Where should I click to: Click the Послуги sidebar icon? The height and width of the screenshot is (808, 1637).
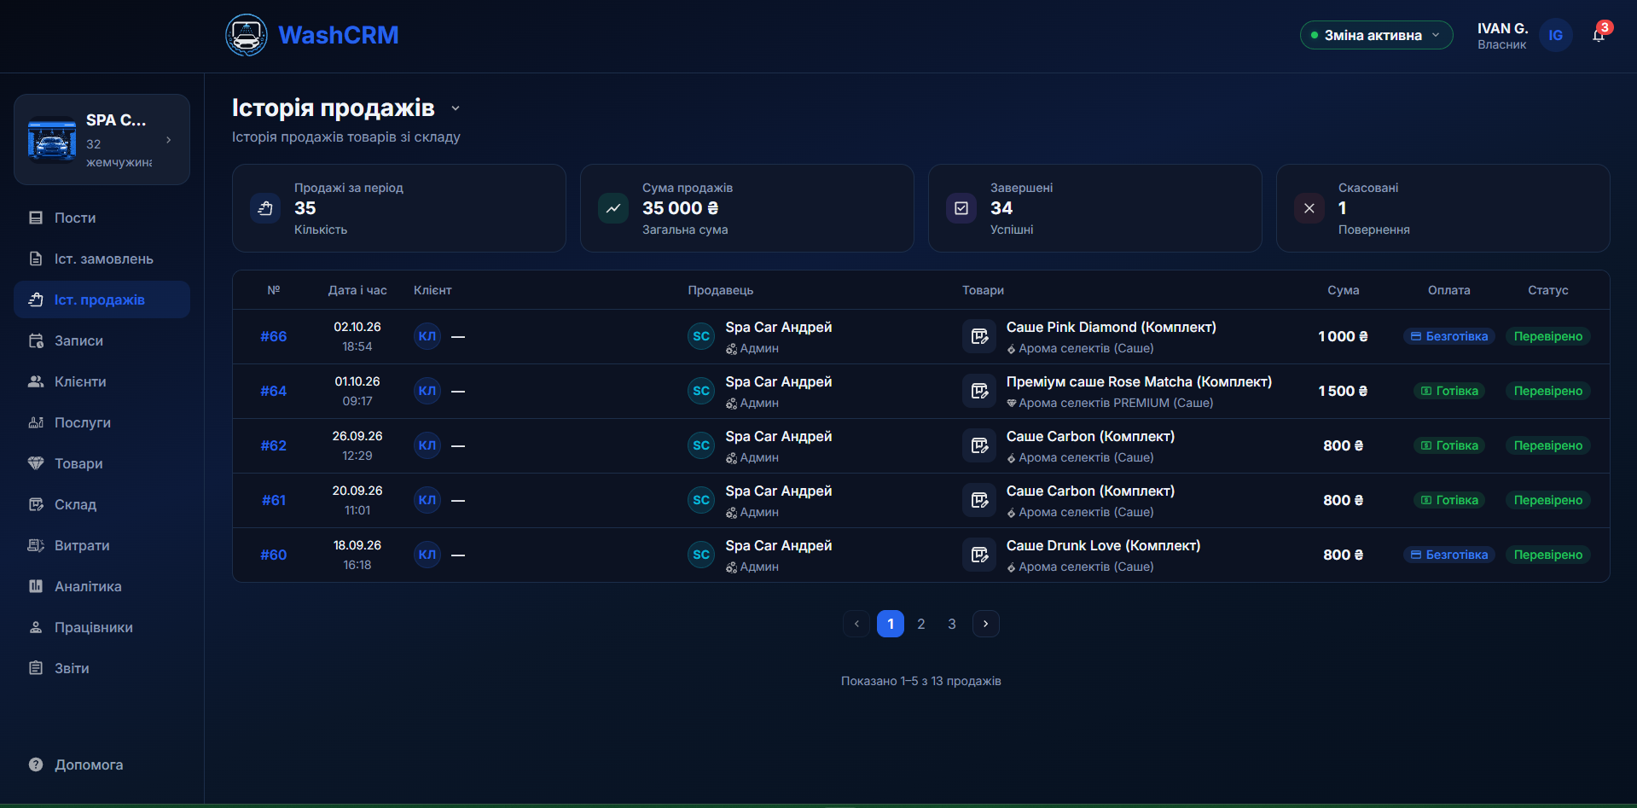pyautogui.click(x=36, y=422)
